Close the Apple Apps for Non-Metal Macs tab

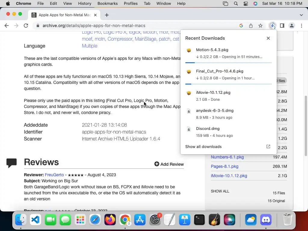[x=95, y=15]
